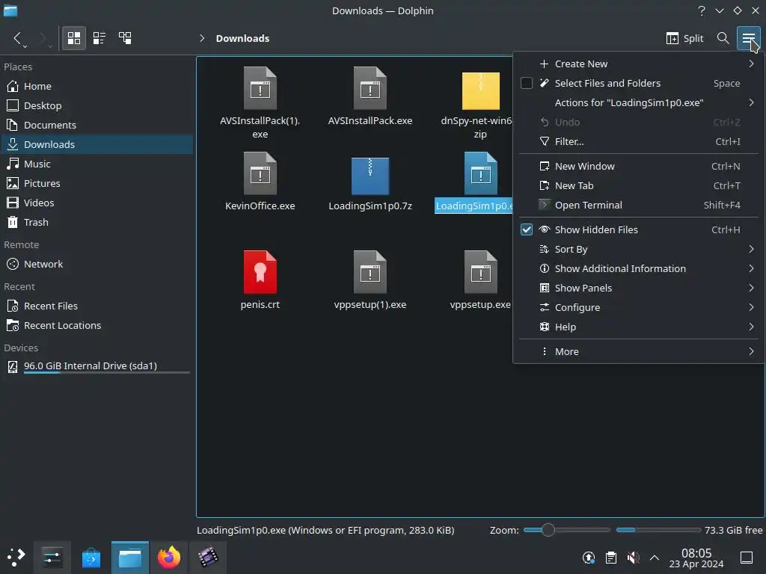Expand Configure submenu
766x574 pixels.
pyautogui.click(x=639, y=307)
